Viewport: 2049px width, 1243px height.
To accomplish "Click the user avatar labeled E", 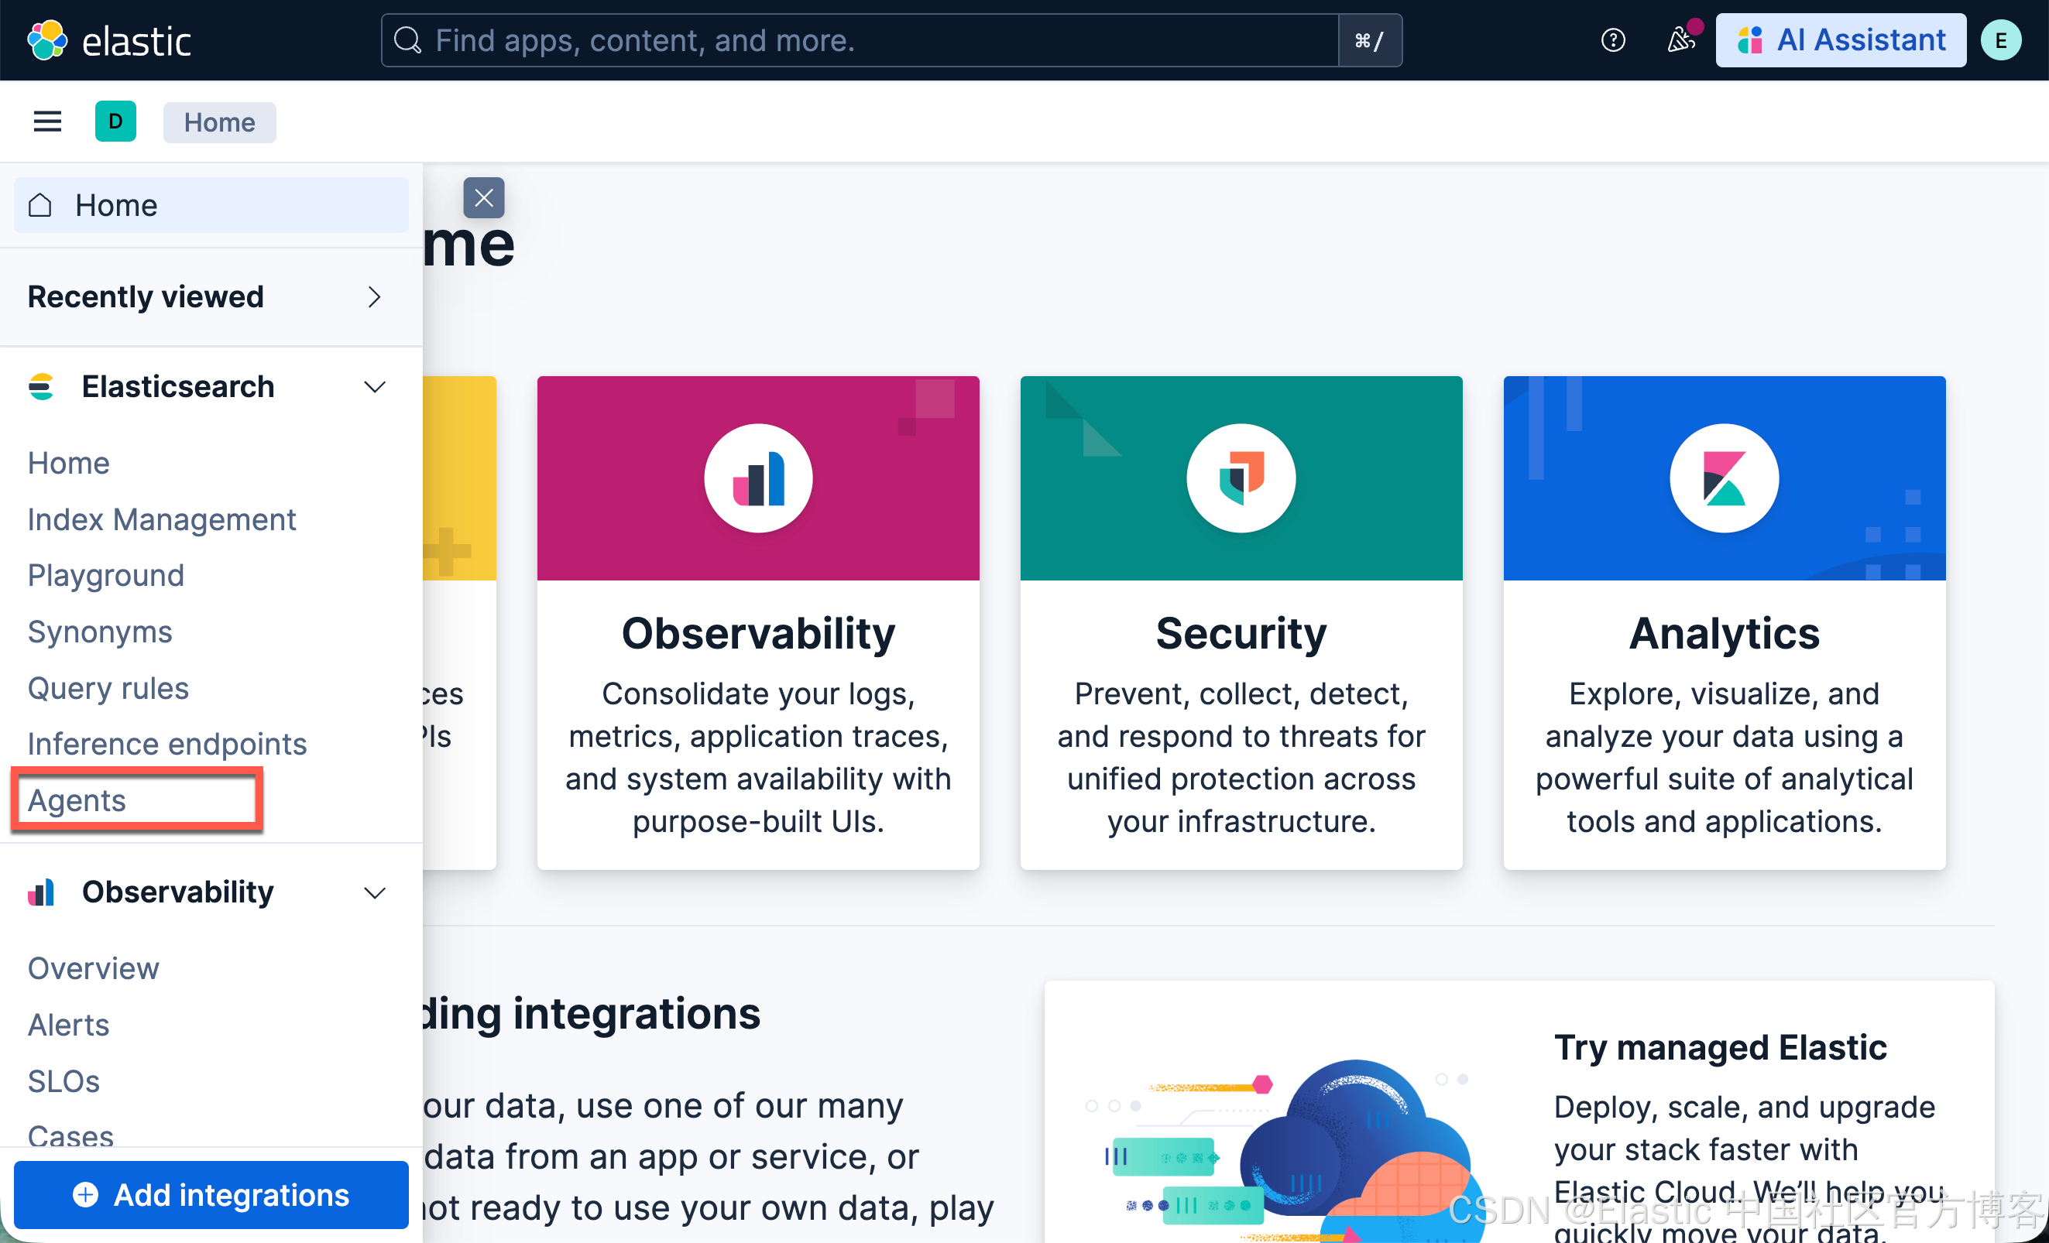I will pyautogui.click(x=2000, y=40).
